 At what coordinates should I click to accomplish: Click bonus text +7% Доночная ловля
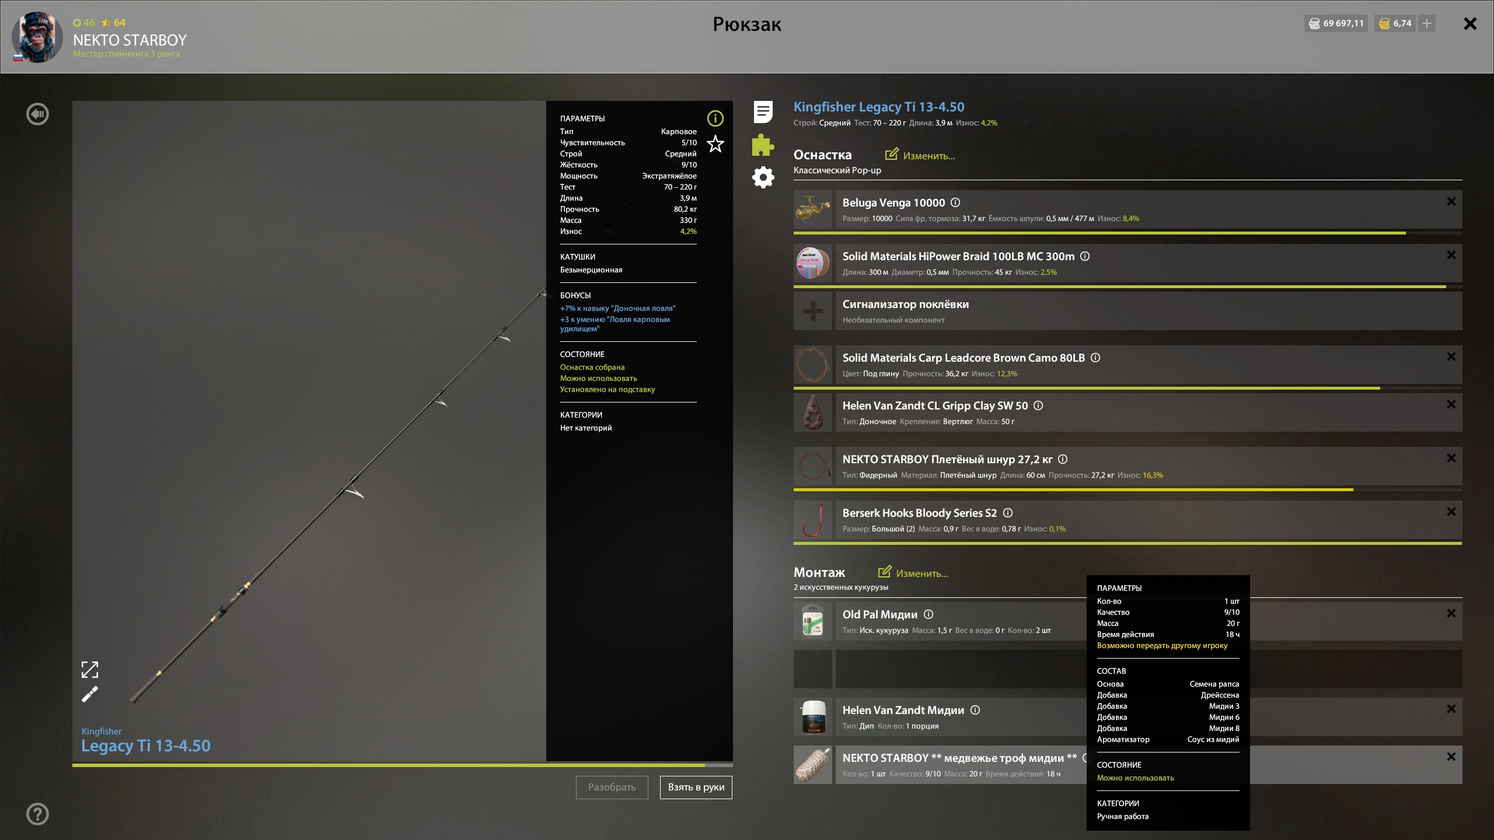617,308
